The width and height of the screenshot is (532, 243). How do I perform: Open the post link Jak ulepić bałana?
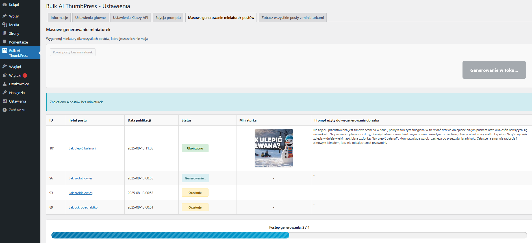coord(82,148)
